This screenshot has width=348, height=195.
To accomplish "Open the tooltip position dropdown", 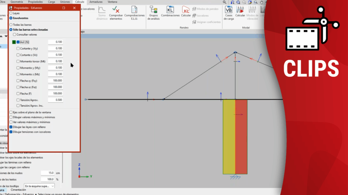I will (39, 186).
